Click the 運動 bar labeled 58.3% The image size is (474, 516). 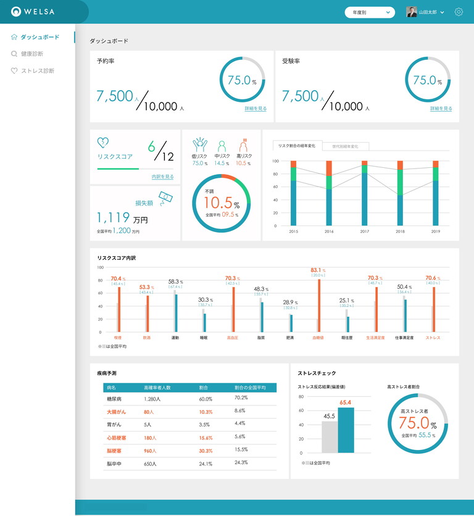click(x=176, y=313)
